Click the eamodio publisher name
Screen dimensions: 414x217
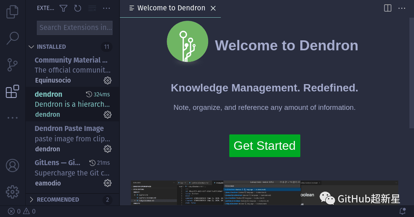tap(48, 183)
